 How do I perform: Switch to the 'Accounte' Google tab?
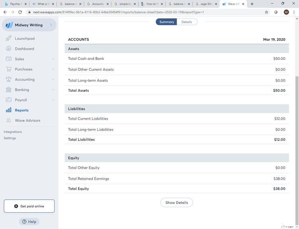coord(97,4)
